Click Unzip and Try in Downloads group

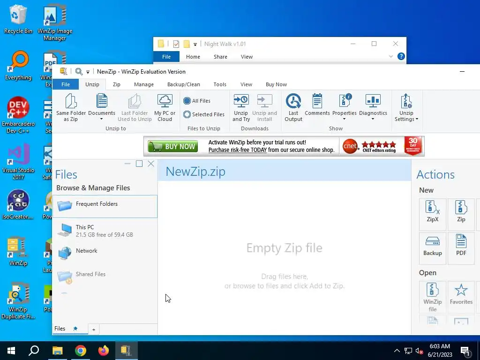(241, 107)
